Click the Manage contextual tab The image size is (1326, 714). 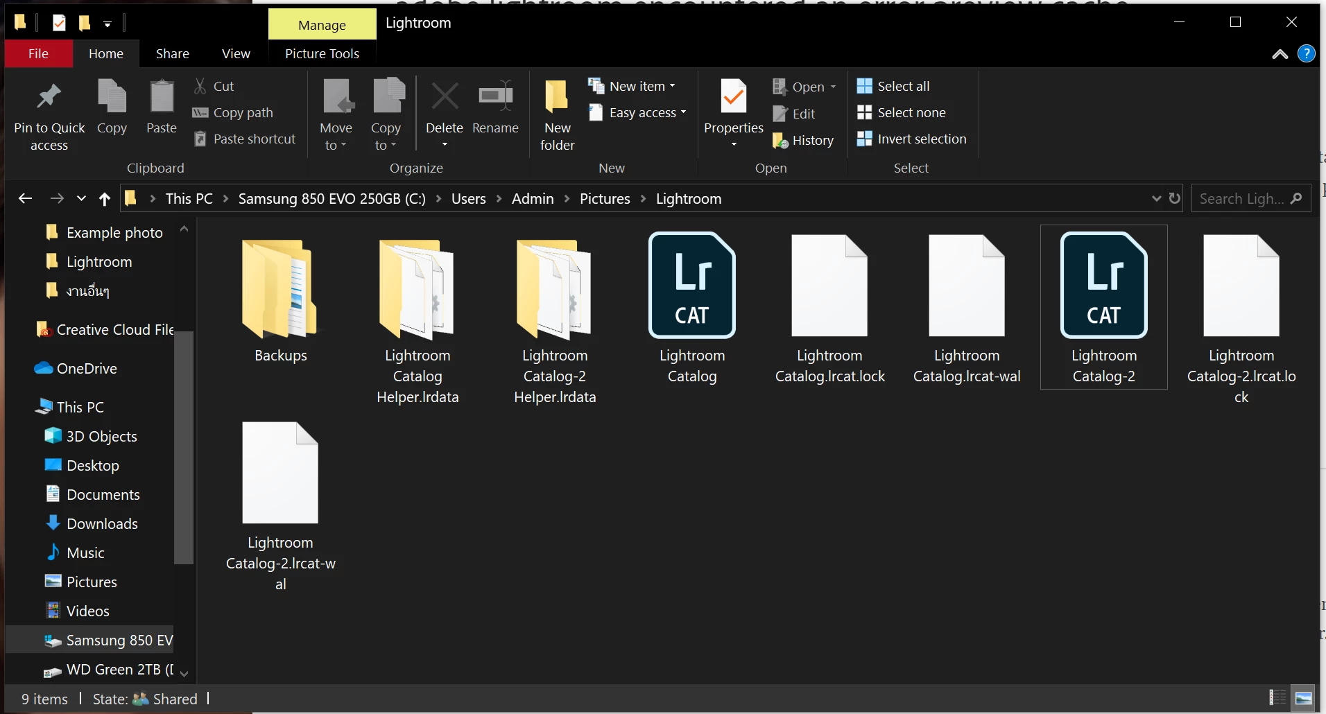pos(322,25)
